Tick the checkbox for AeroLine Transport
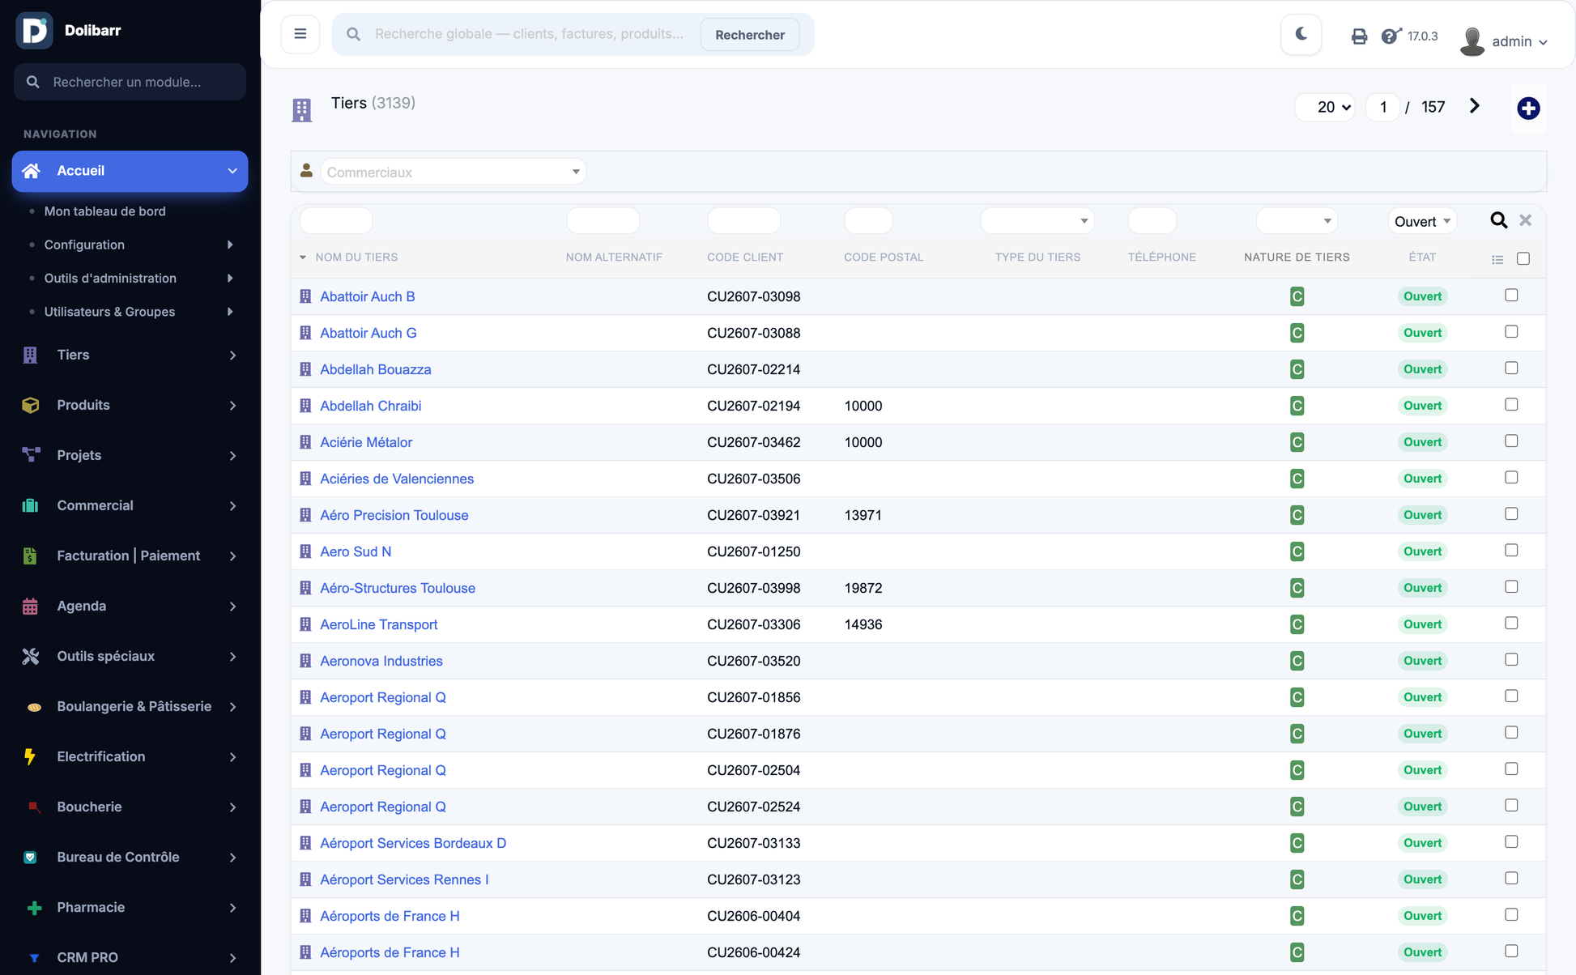This screenshot has height=975, width=1576. coord(1511,624)
